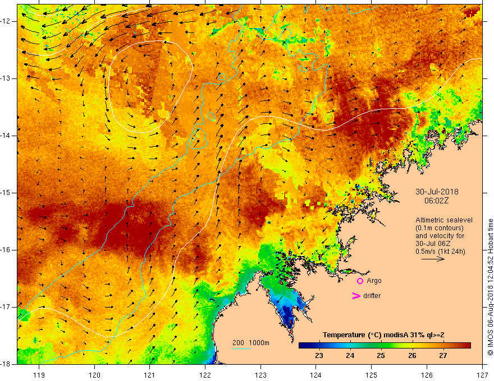Click latitude axis label -14

tap(6, 136)
